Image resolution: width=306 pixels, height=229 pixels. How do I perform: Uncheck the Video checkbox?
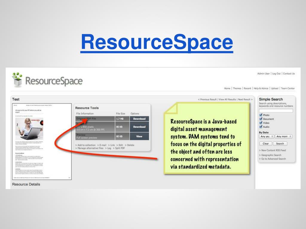(261, 123)
